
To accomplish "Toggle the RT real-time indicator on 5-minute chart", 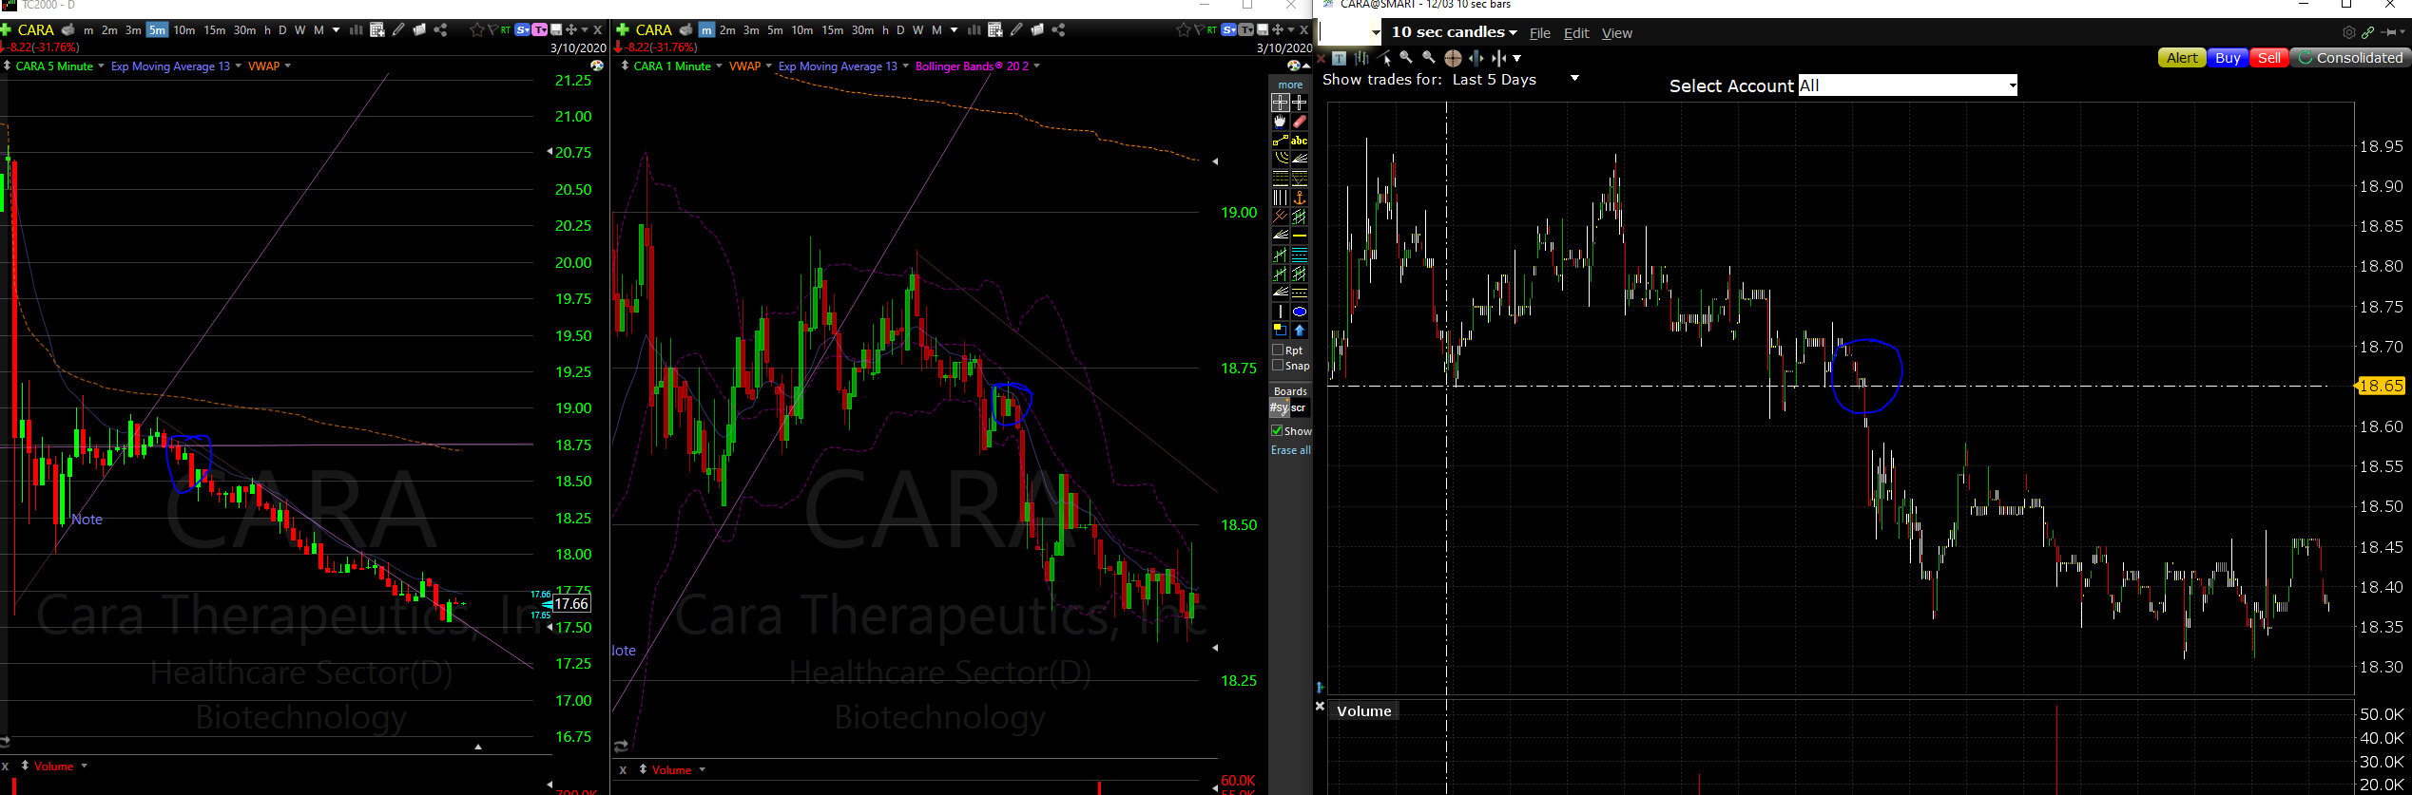I will point(505,30).
